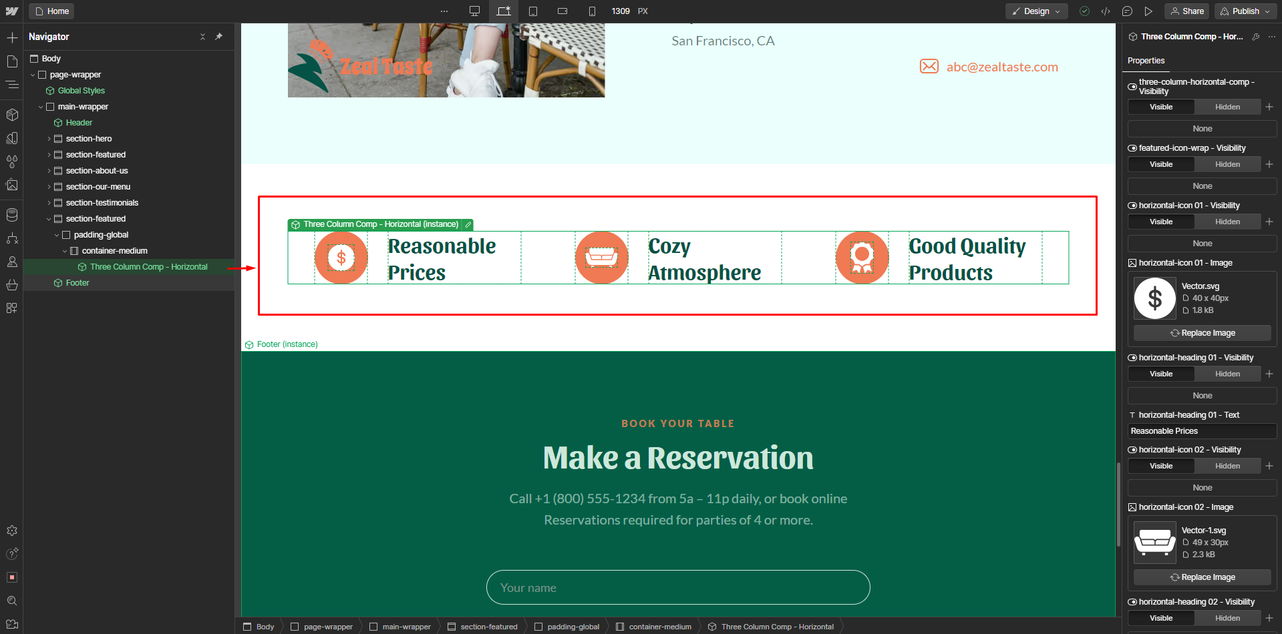Open the Assets panel
This screenshot has height=634, width=1282.
(12, 185)
